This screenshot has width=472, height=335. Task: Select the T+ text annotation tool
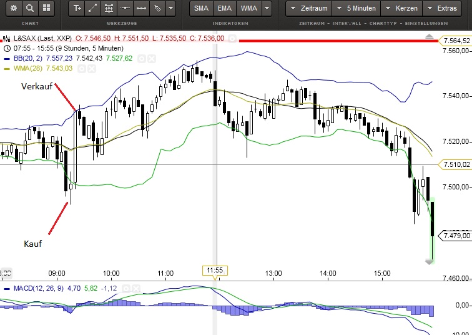tap(77, 8)
